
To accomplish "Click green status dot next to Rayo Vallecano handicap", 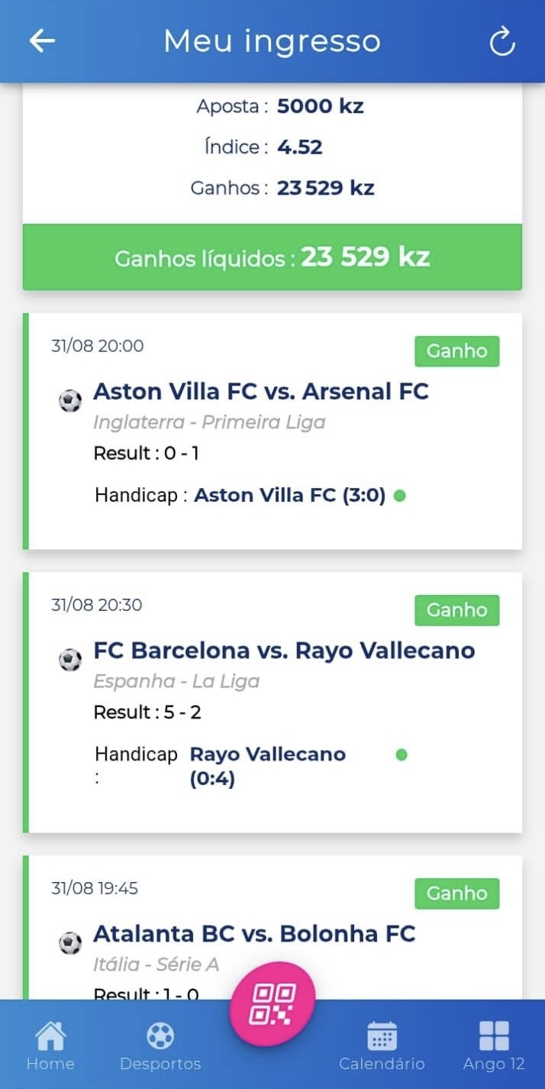I will pyautogui.click(x=401, y=755).
